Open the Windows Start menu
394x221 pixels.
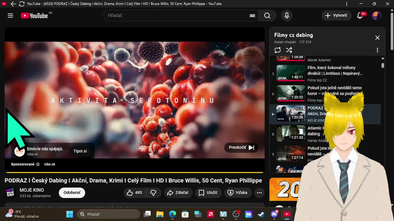(x=70, y=214)
